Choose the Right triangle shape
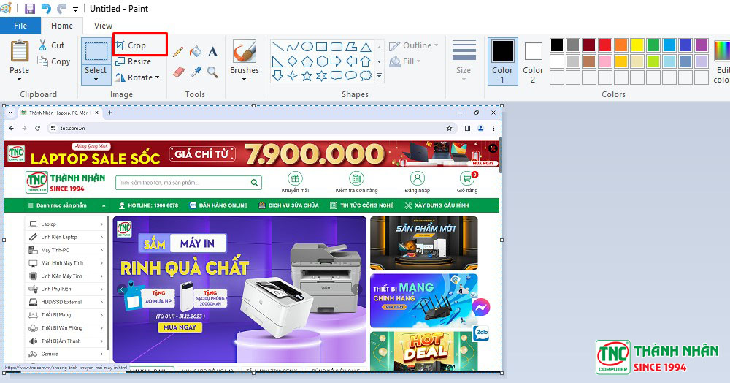Screen dimensions: 730x383 tap(278, 61)
